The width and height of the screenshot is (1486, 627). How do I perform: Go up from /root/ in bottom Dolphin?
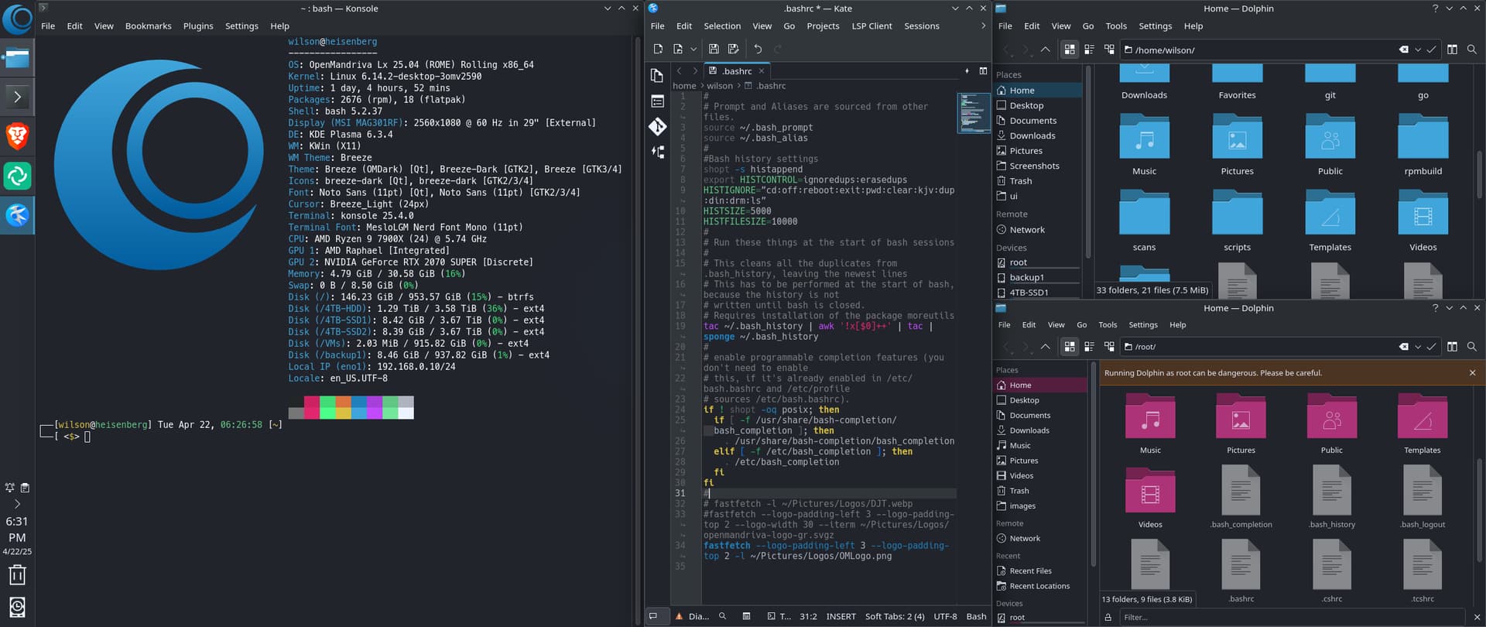pyautogui.click(x=1045, y=347)
